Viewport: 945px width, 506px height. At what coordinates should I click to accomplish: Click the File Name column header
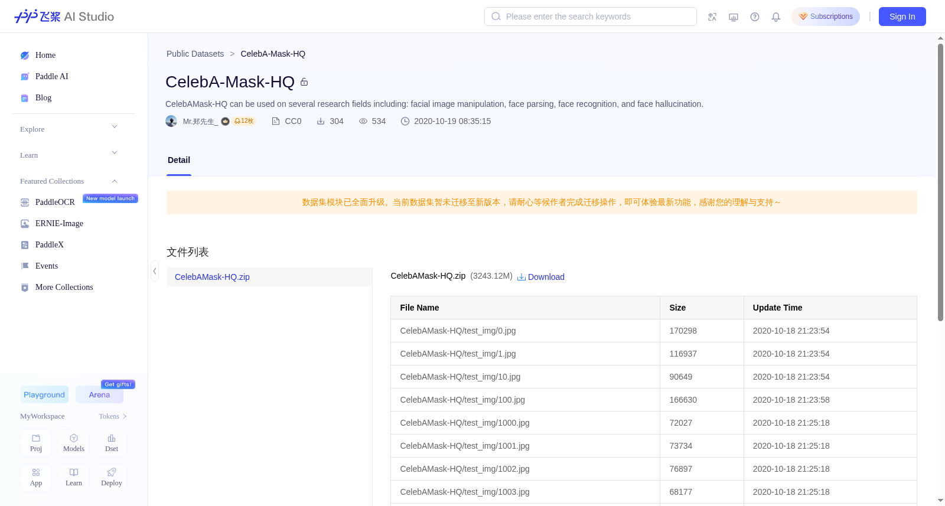525,308
